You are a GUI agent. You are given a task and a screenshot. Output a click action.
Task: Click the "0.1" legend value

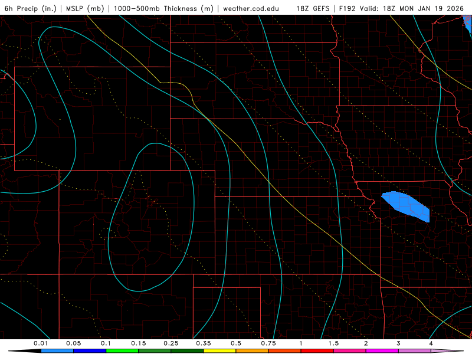coord(106,343)
